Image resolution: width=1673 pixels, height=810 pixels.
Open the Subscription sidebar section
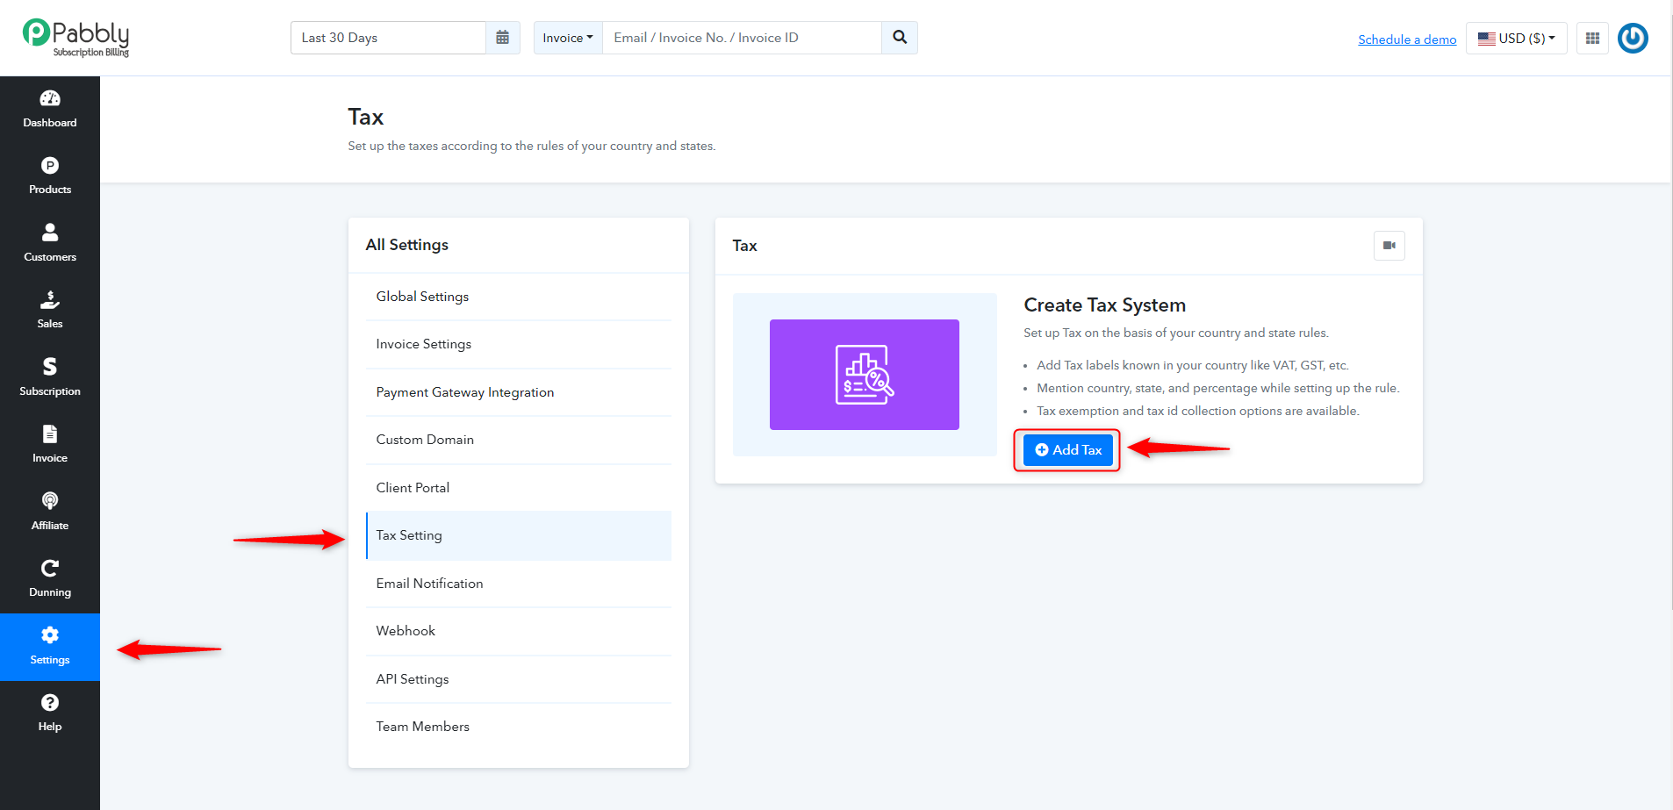coord(50,377)
